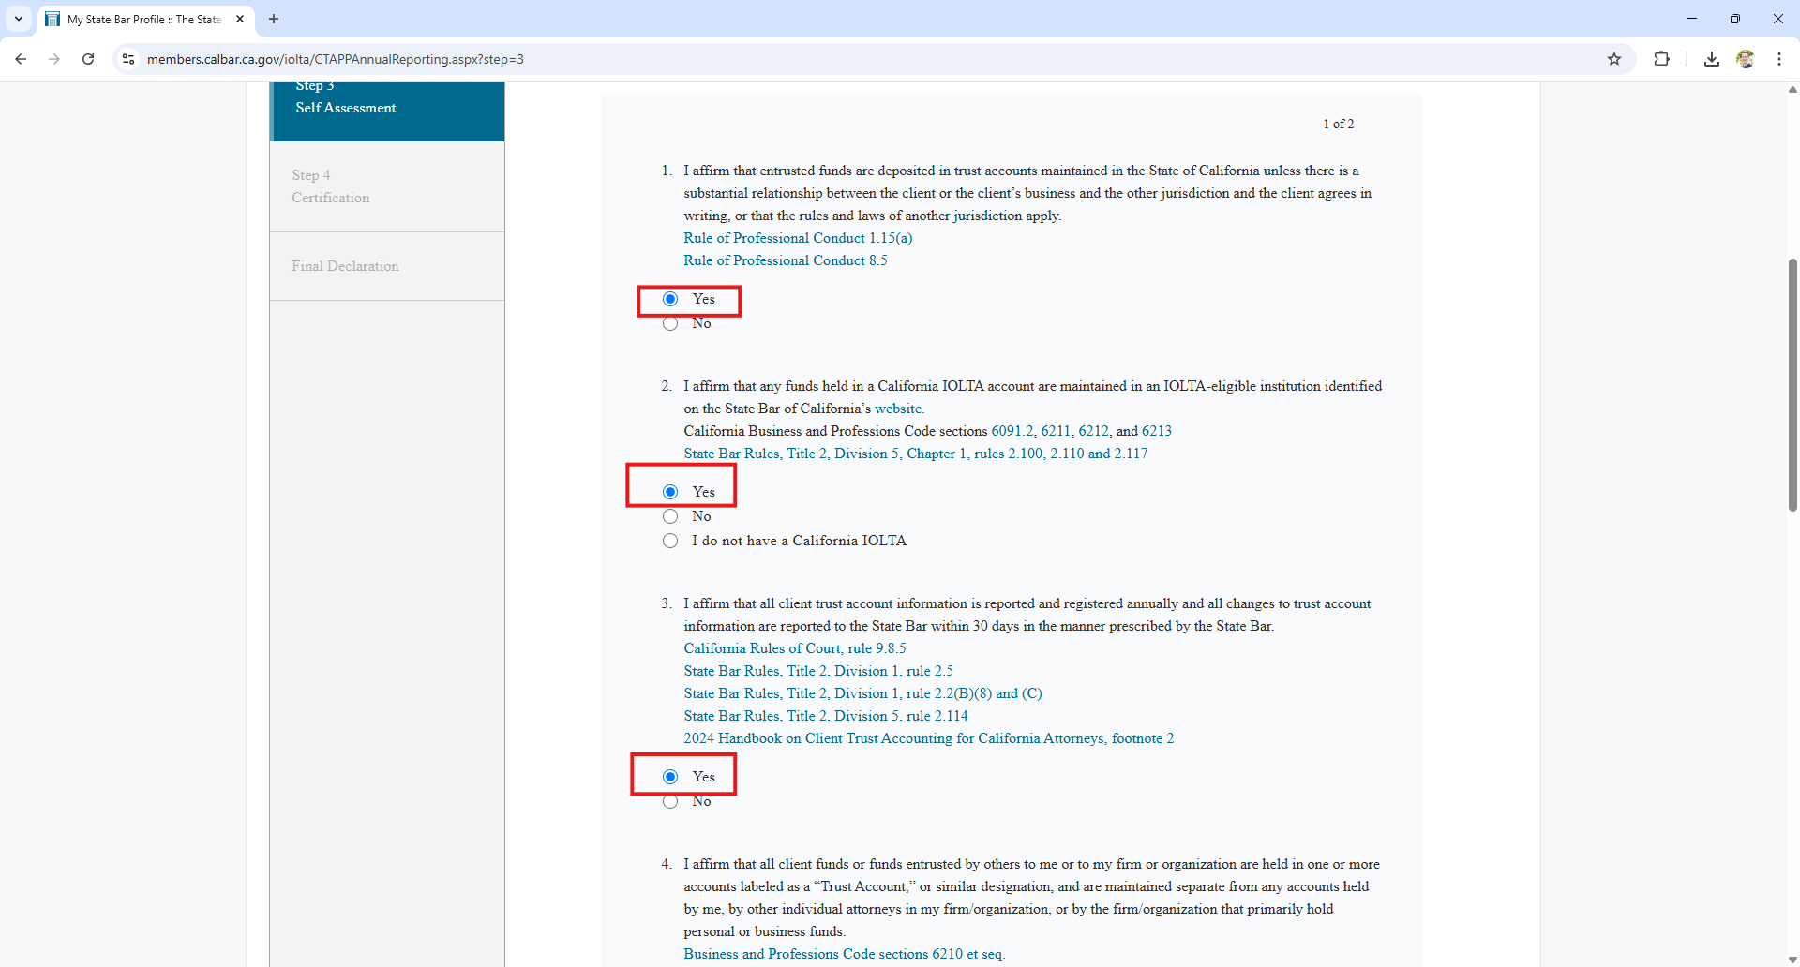The height and width of the screenshot is (967, 1800).
Task: Select Yes for question 2
Action: click(670, 492)
